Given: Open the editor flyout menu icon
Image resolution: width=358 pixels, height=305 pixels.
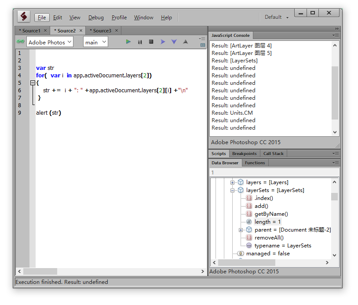Looking at the screenshot, I should pyautogui.click(x=202, y=39).
